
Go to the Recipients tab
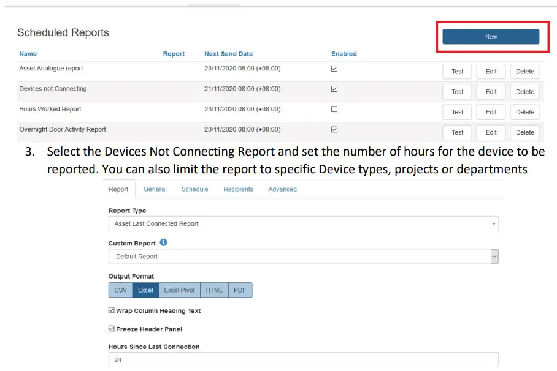(238, 189)
